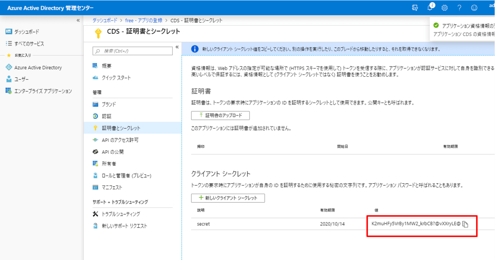Screen dimensions: 495x260
Task: Open ダッシュボード in the sidebar
Action: pos(27,32)
